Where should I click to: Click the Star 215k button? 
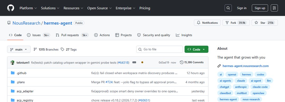265,23
